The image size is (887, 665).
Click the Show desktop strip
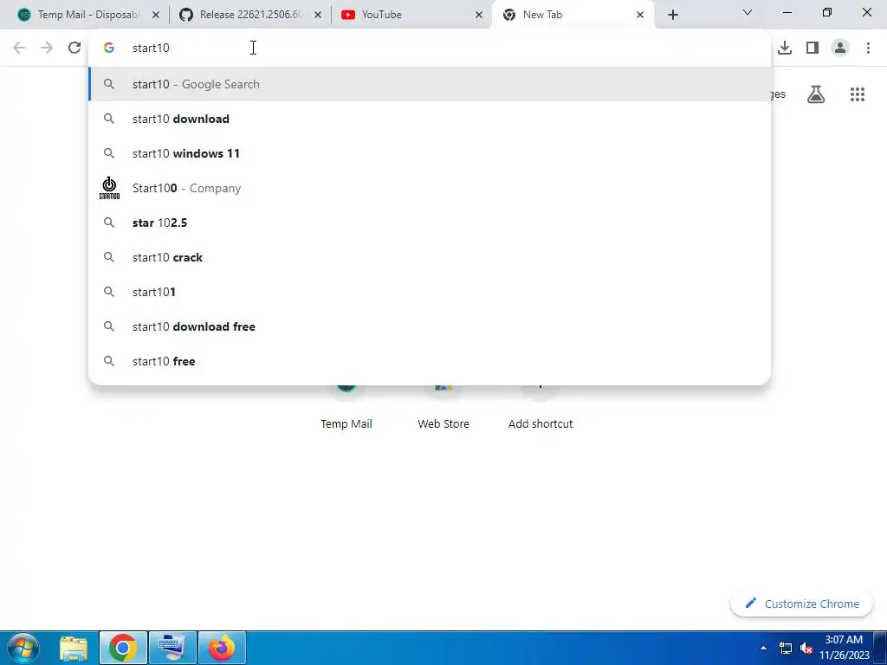[880, 648]
